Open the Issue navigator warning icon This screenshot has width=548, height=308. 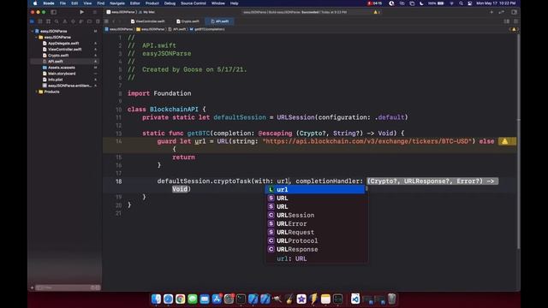coord(65,21)
